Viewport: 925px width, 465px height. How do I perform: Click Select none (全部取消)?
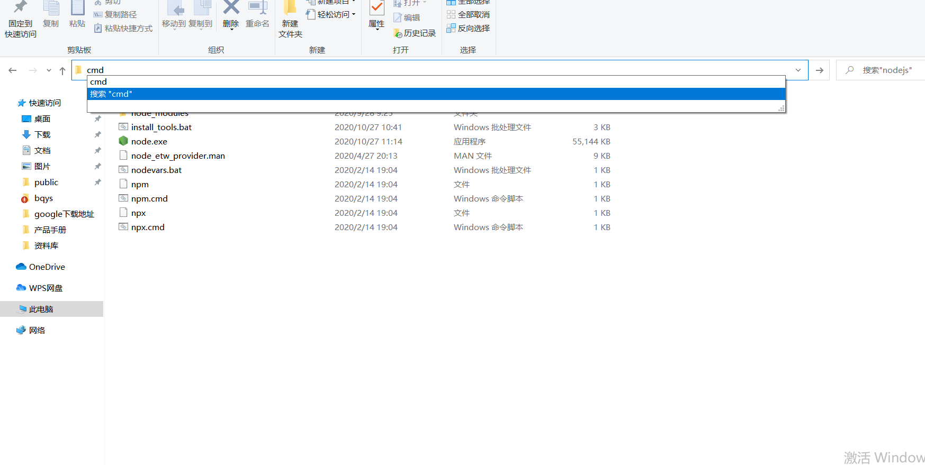468,15
